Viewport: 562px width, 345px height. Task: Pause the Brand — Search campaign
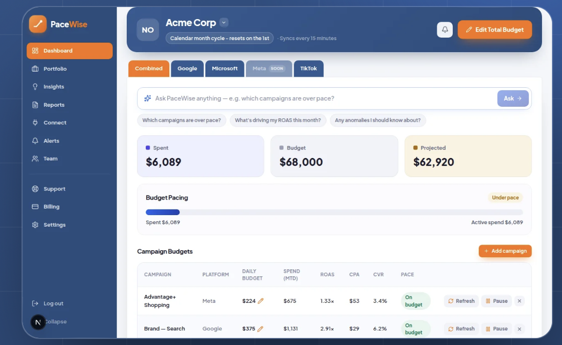click(496, 329)
